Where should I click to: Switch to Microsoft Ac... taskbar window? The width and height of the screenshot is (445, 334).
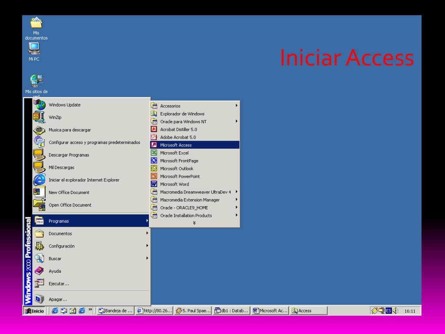tap(270, 311)
